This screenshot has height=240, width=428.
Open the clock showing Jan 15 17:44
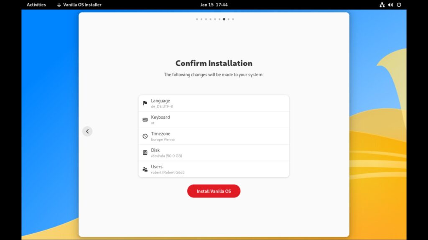point(214,5)
